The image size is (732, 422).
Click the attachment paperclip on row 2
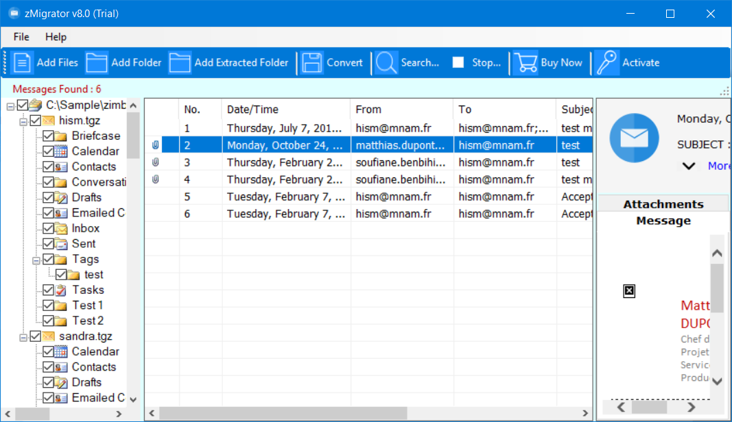(156, 145)
